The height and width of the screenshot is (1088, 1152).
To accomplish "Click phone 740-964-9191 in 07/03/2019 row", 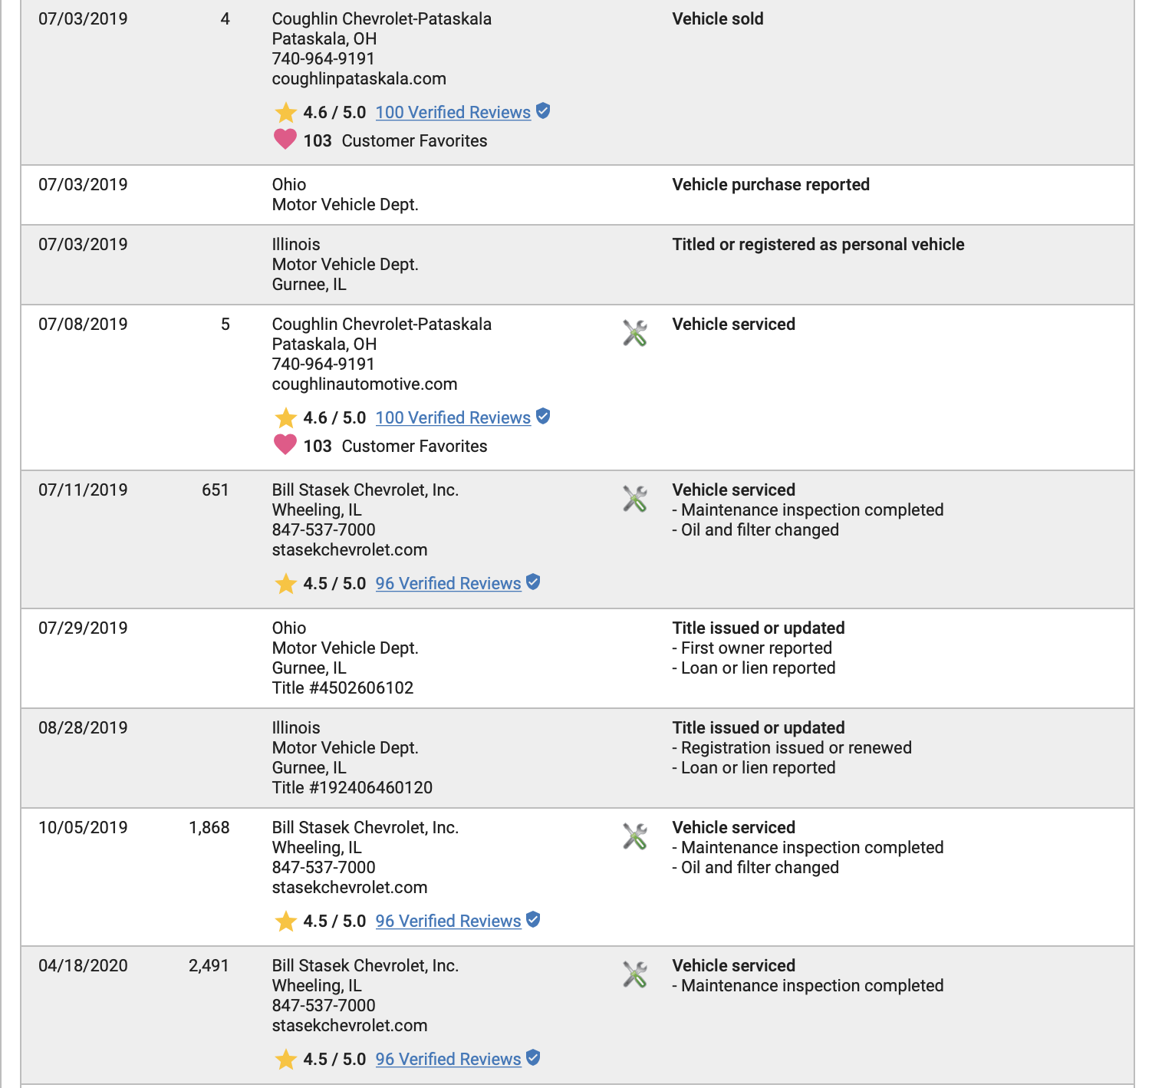I will [324, 59].
